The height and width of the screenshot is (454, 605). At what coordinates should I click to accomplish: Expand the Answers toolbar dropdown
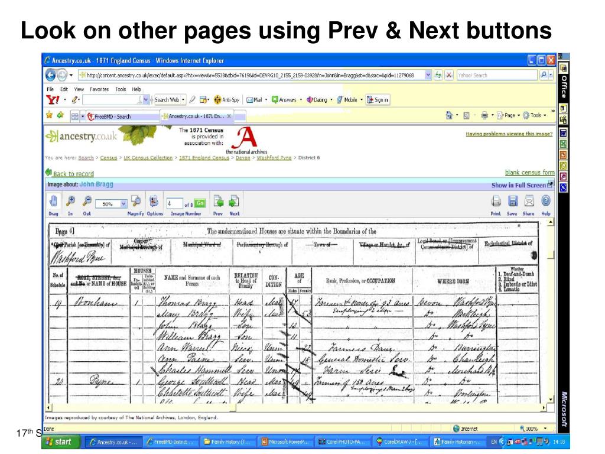(x=301, y=100)
